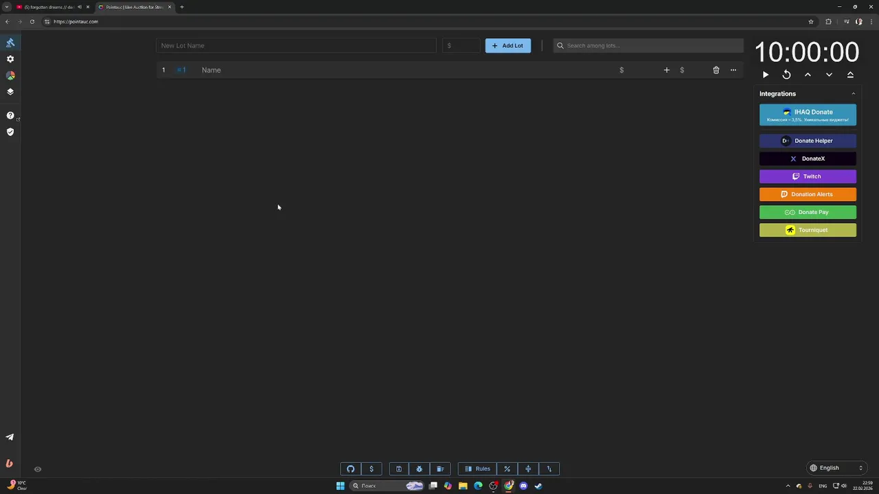Click the New Lot Name field
Screen dimensions: 879x494
click(296, 45)
